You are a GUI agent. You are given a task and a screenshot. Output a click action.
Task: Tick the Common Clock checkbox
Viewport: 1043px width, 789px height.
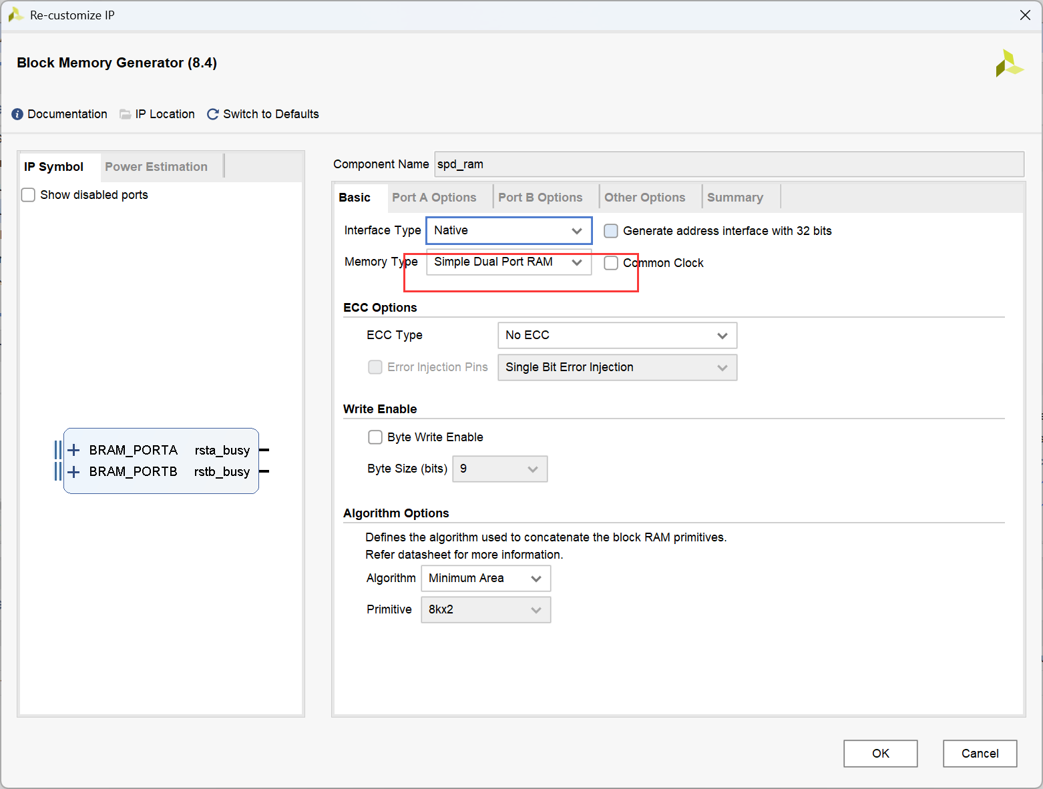(x=610, y=263)
